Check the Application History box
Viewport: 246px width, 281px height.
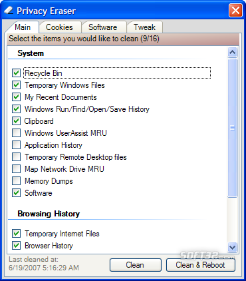[16, 145]
